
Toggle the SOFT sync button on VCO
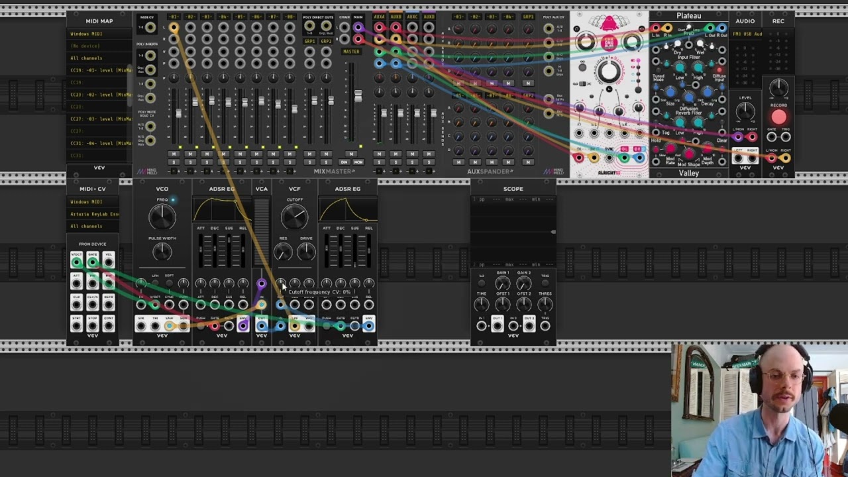coord(169,283)
